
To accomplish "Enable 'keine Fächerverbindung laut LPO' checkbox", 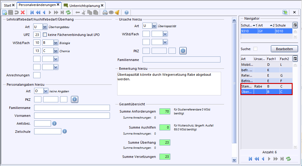I will [45, 35].
